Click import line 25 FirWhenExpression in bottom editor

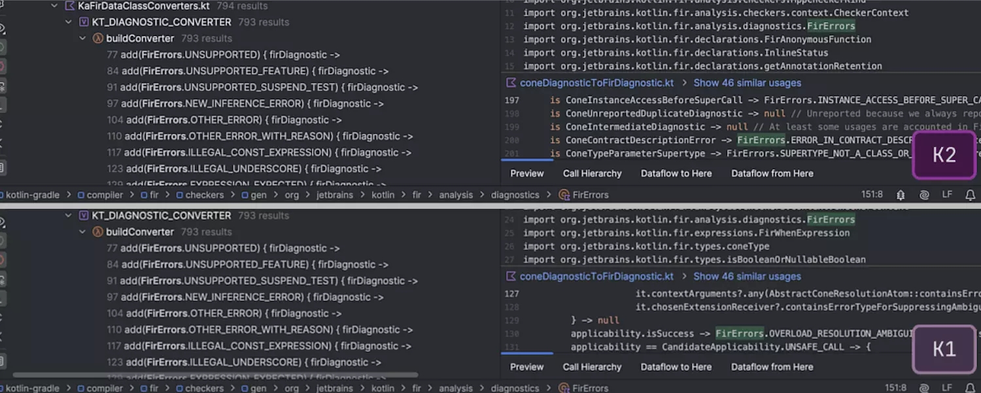click(687, 233)
